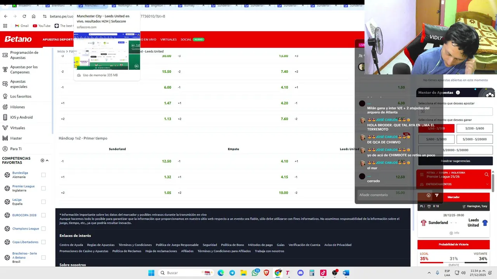
Task: Tick the Bundesliga checkbox
Action: click(x=43, y=175)
